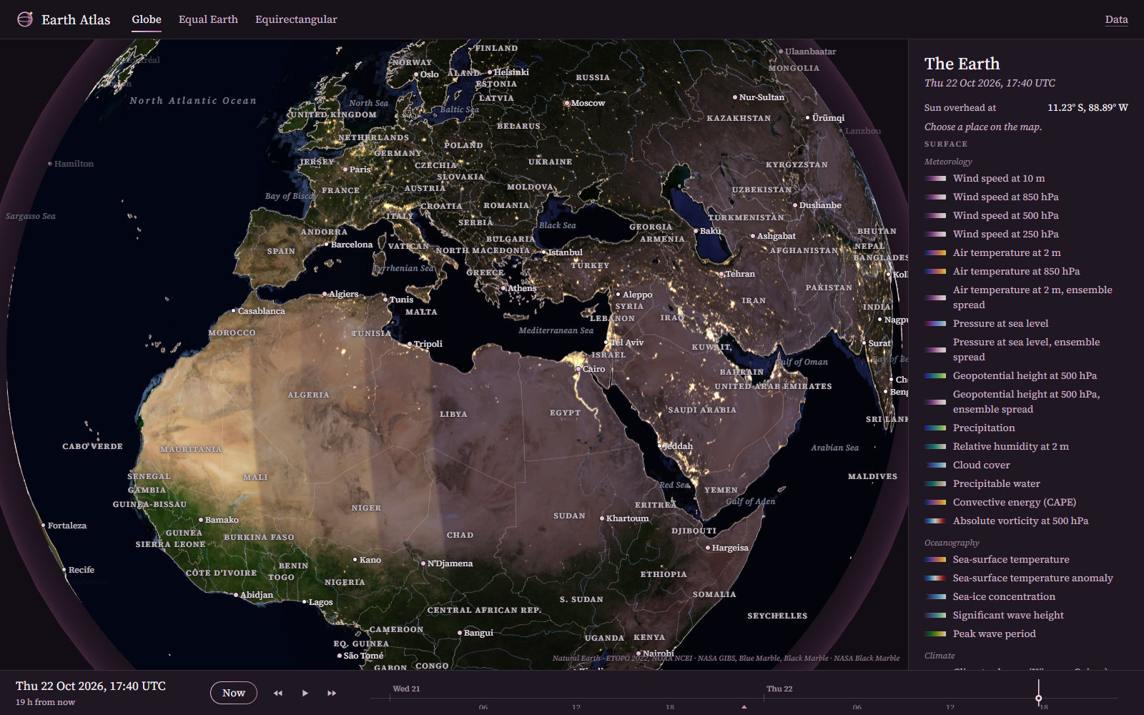Switch to the Equirectangular projection

(x=296, y=19)
